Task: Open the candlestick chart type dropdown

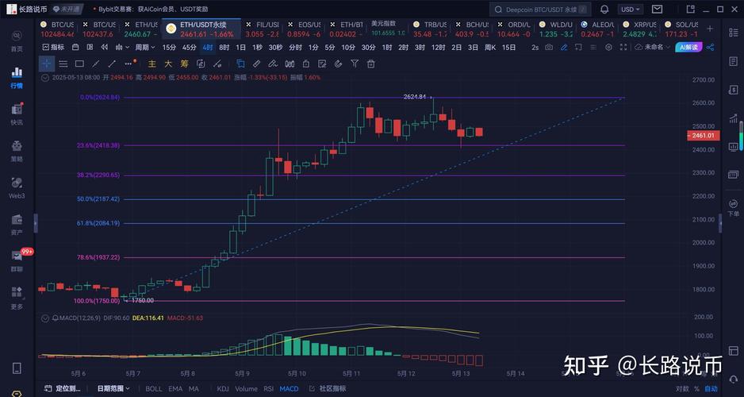Action: click(x=122, y=47)
